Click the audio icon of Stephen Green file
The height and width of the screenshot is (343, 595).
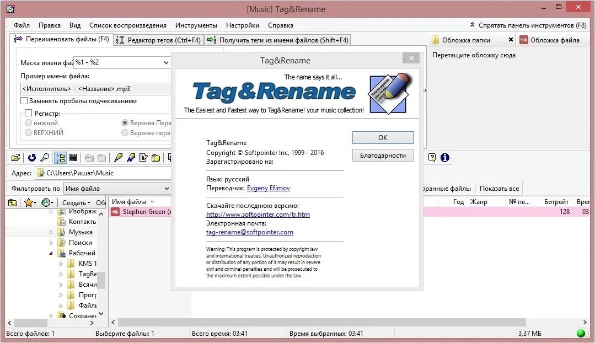tap(115, 212)
